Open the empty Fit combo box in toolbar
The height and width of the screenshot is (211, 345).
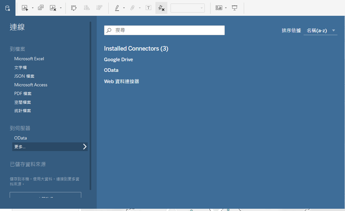pyautogui.click(x=187, y=8)
